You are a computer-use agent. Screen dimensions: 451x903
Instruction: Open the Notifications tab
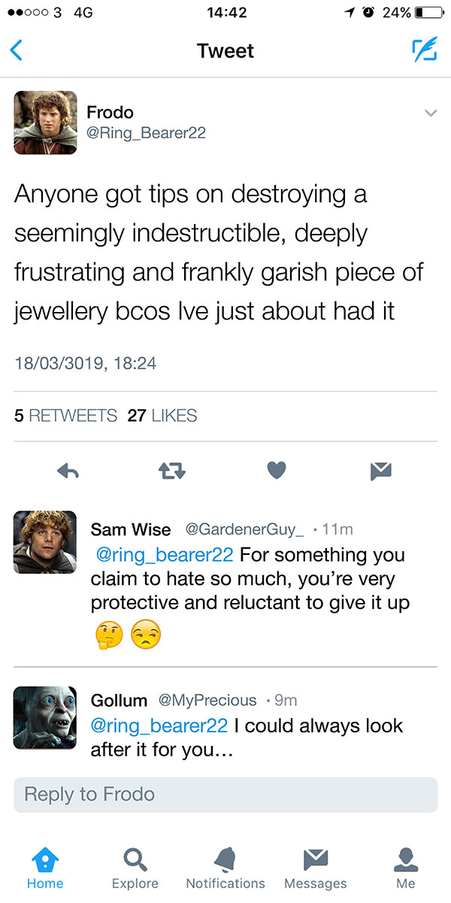(225, 868)
